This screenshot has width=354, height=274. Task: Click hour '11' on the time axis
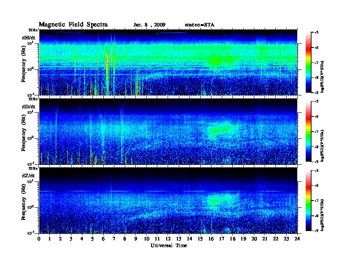(157, 239)
